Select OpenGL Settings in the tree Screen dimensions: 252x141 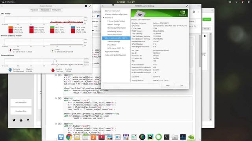(x=113, y=24)
